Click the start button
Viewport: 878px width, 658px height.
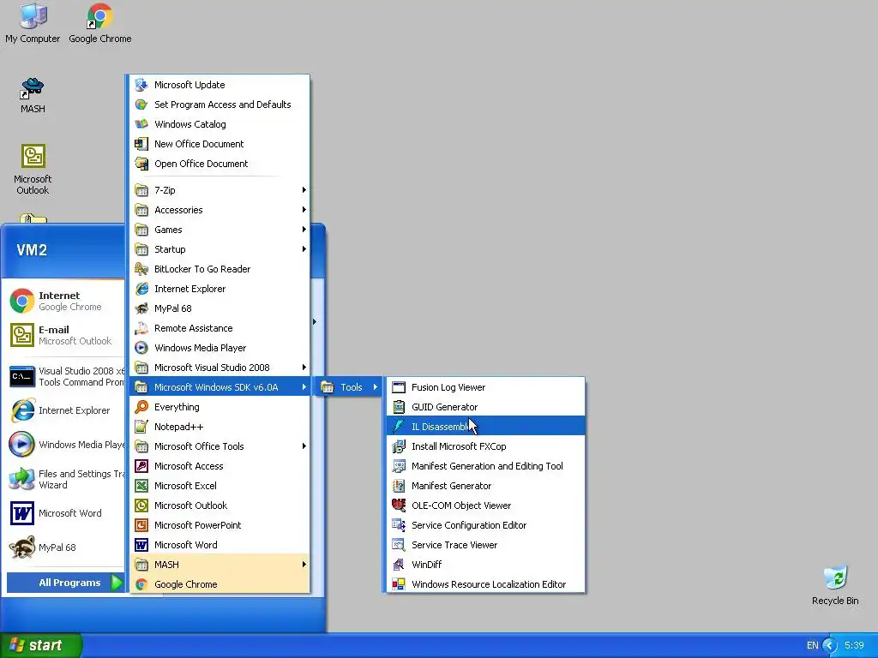click(41, 645)
